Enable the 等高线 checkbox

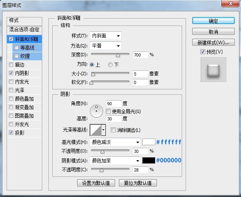tap(16, 48)
